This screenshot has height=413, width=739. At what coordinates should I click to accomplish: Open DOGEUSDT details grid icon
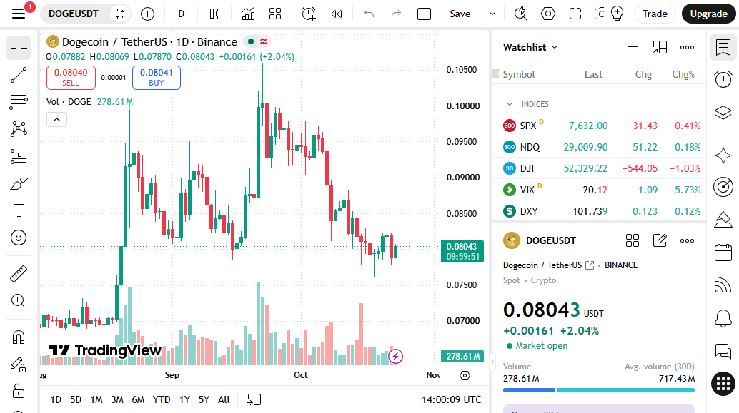click(633, 240)
